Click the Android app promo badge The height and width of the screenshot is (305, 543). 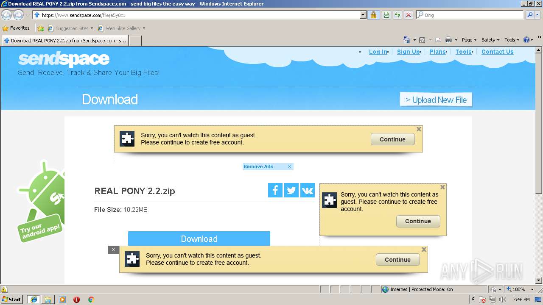point(41,201)
